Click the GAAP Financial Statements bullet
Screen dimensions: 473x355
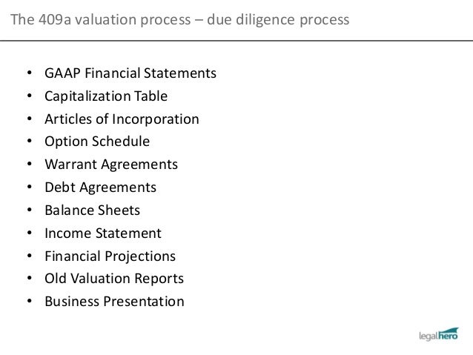[130, 73]
